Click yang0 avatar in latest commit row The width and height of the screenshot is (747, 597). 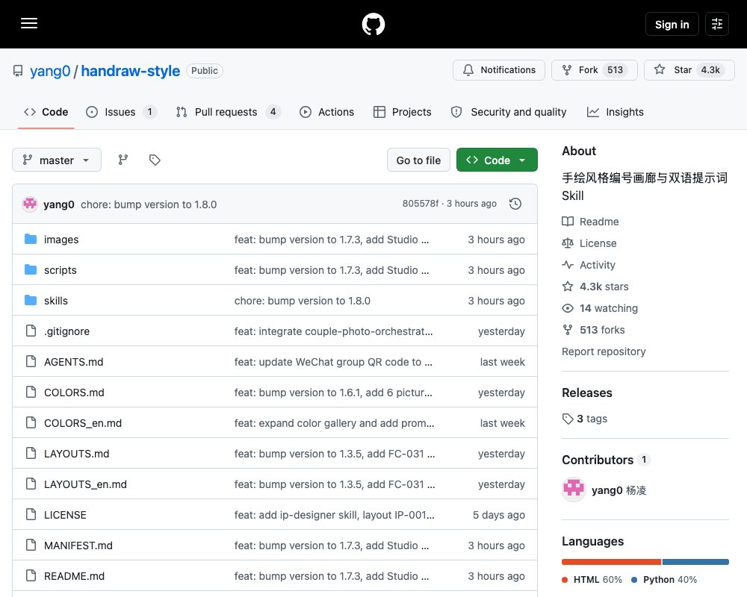point(30,204)
